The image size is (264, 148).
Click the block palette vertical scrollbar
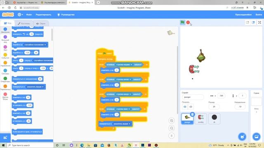[52, 35]
